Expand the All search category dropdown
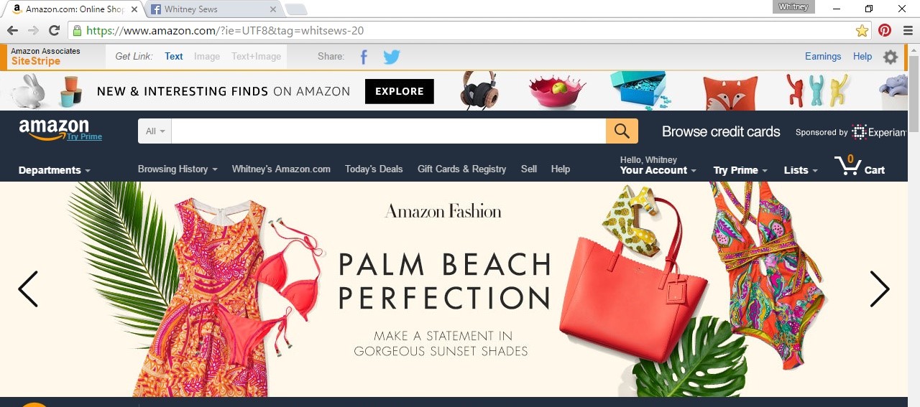This screenshot has width=920, height=407. [x=155, y=131]
